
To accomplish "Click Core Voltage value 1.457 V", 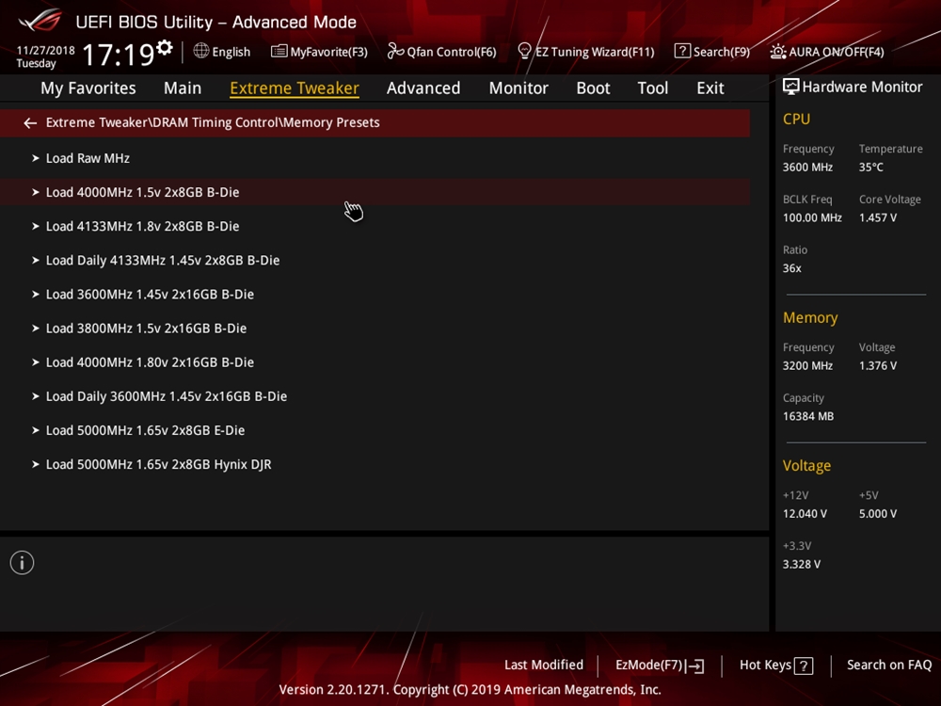I will point(878,218).
